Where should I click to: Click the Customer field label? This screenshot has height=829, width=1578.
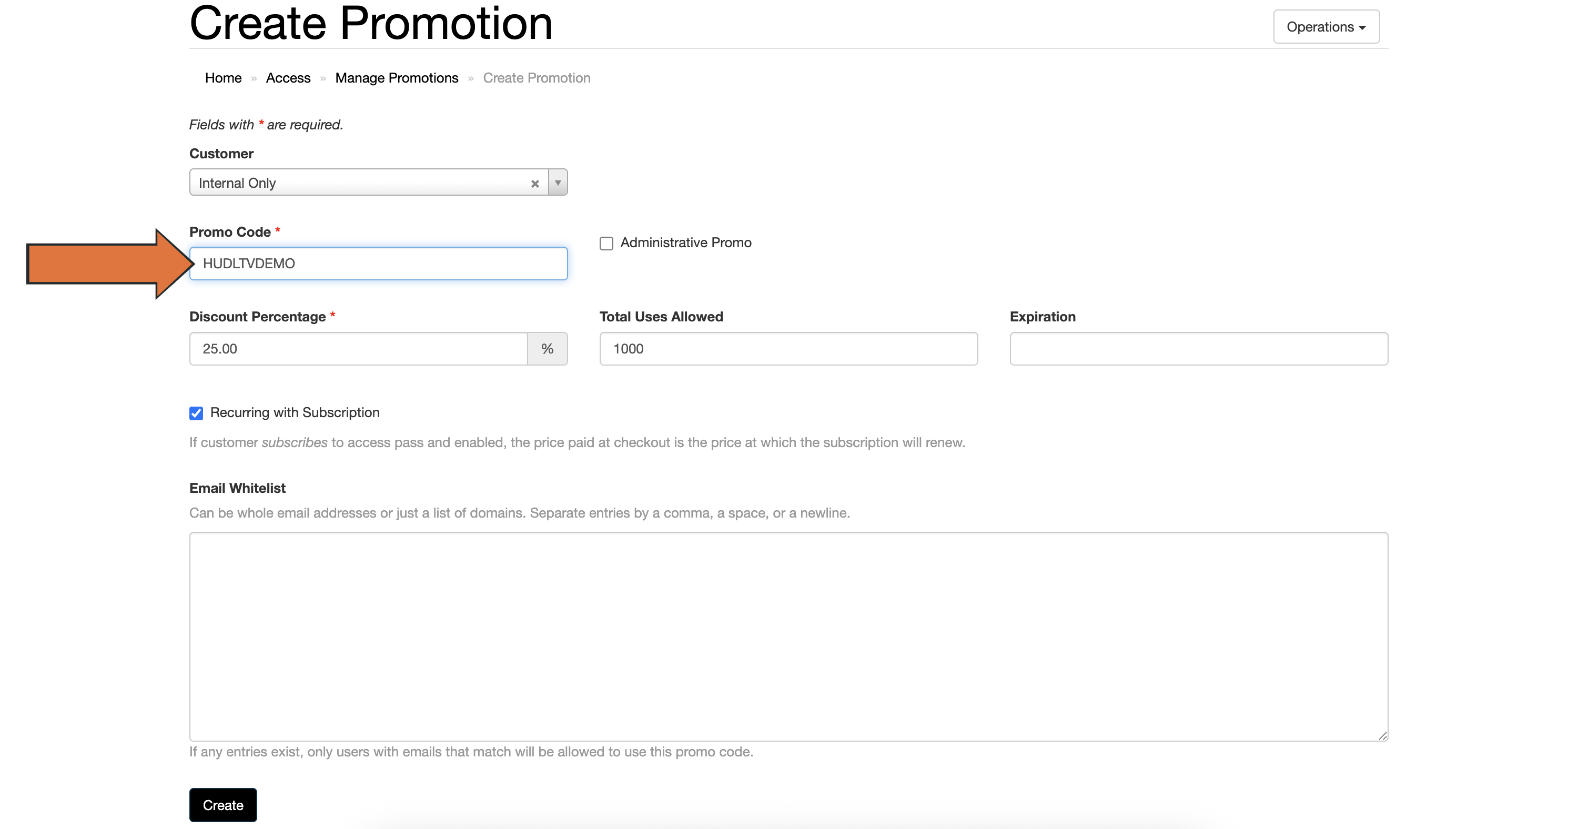coord(221,153)
